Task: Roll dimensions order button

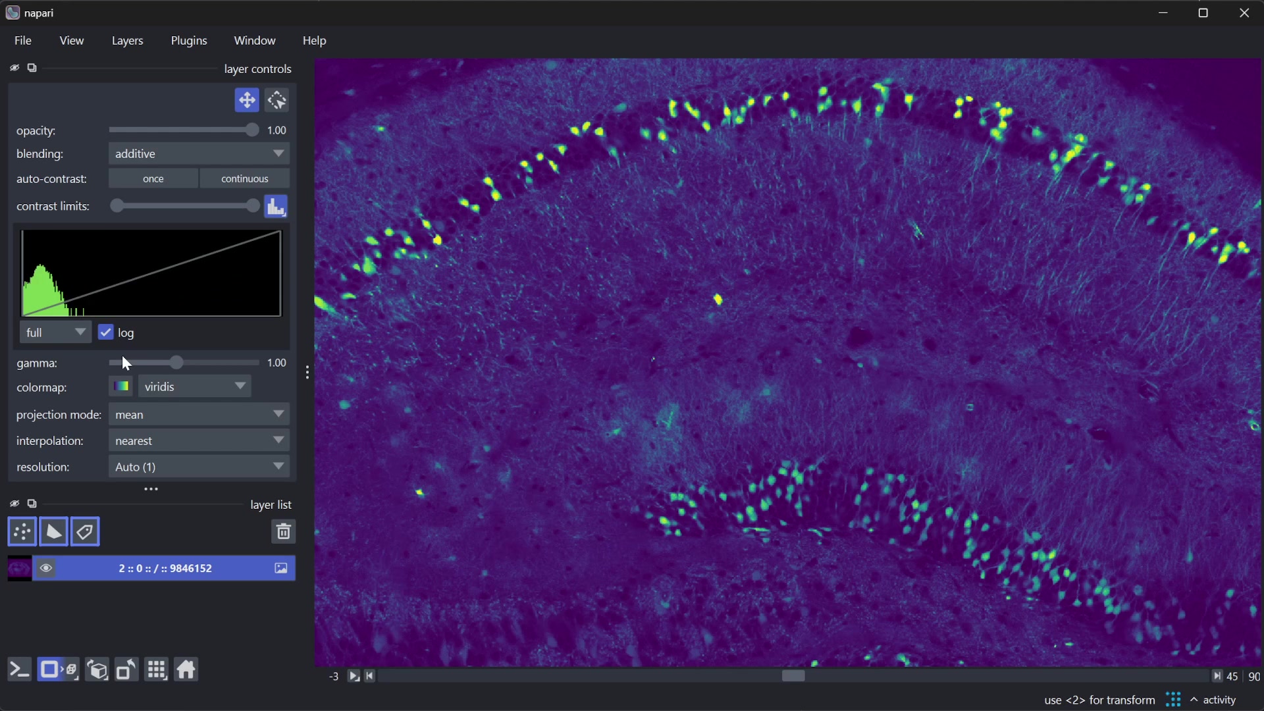Action: (x=97, y=670)
